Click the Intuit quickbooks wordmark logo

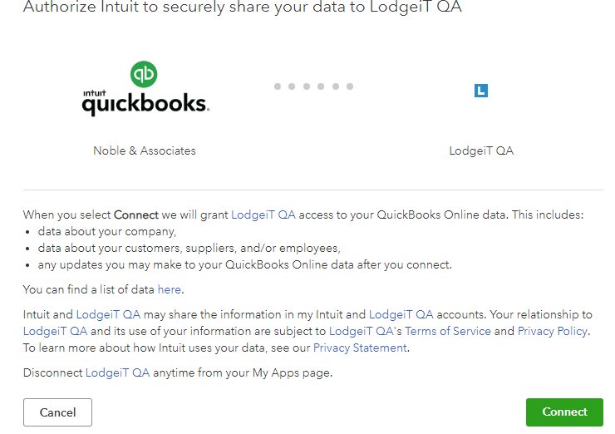(x=145, y=103)
